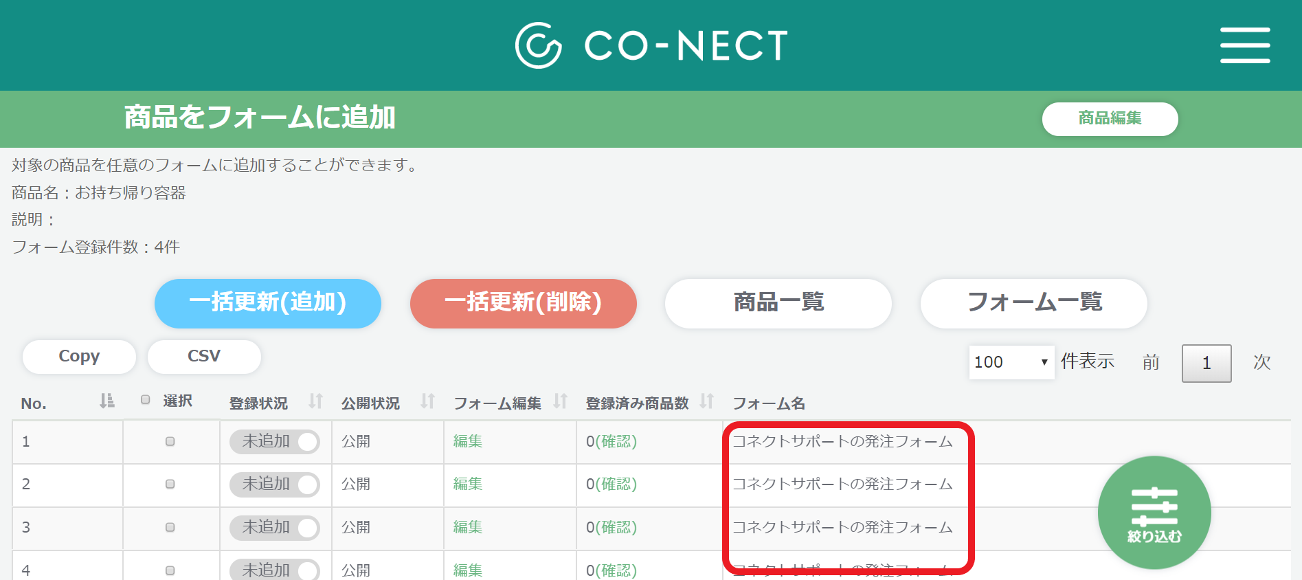The width and height of the screenshot is (1302, 580).
Task: Sort by 登録済み商品数 column
Action: point(706,401)
